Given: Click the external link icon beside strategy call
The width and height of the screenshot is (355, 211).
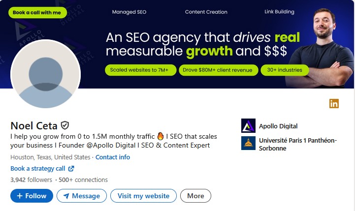Looking at the screenshot, I should pyautogui.click(x=71, y=169).
